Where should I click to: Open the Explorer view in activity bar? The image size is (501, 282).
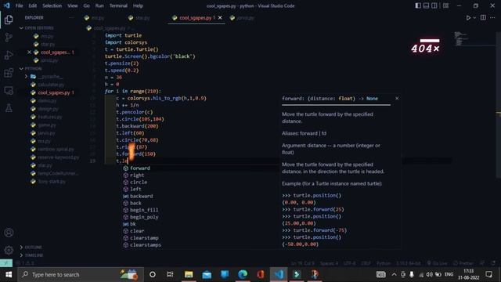(9, 20)
